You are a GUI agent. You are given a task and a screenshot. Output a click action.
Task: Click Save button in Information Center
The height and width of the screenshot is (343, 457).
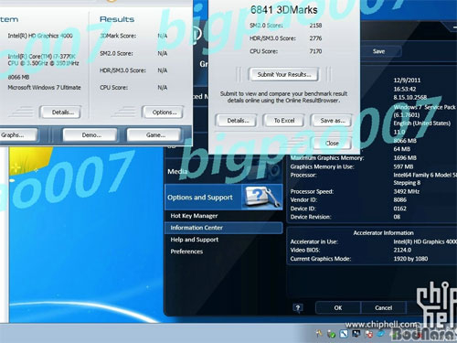[x=378, y=51]
